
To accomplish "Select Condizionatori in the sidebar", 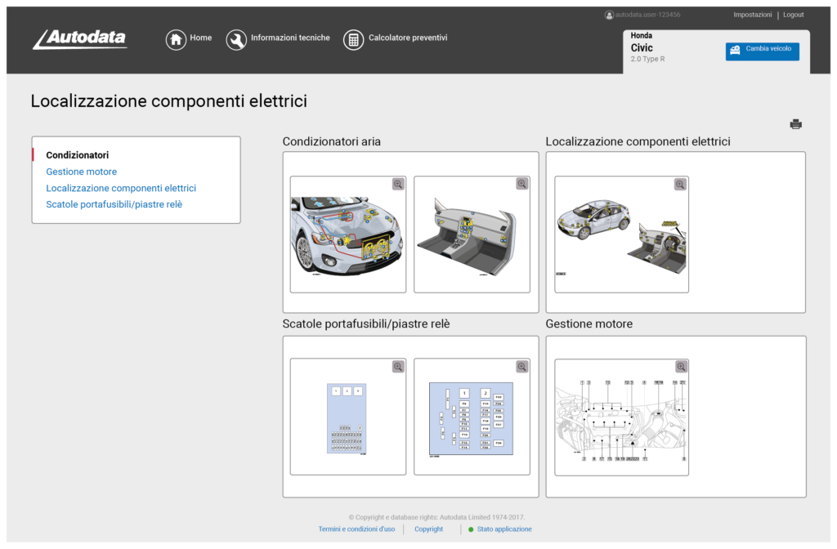I will click(x=77, y=154).
